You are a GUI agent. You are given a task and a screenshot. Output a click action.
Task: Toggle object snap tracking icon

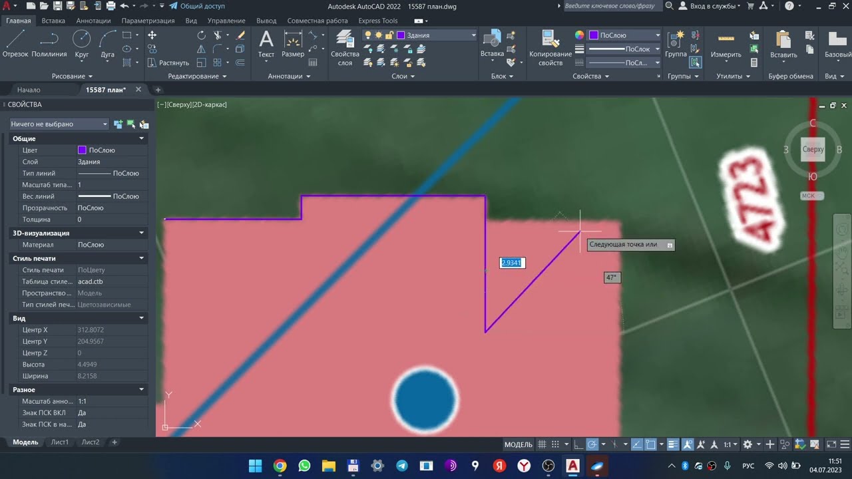[x=636, y=444]
